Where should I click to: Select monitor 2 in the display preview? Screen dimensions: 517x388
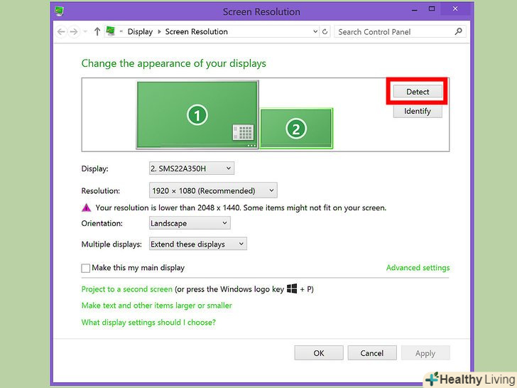point(296,129)
